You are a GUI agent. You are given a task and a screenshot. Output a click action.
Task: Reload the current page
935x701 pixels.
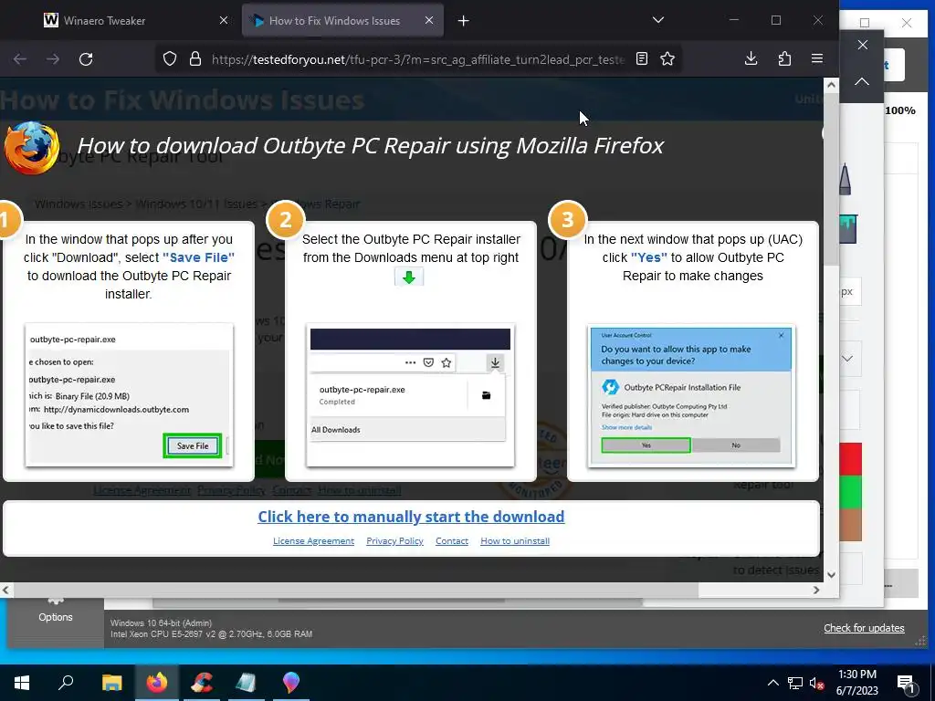click(x=86, y=59)
